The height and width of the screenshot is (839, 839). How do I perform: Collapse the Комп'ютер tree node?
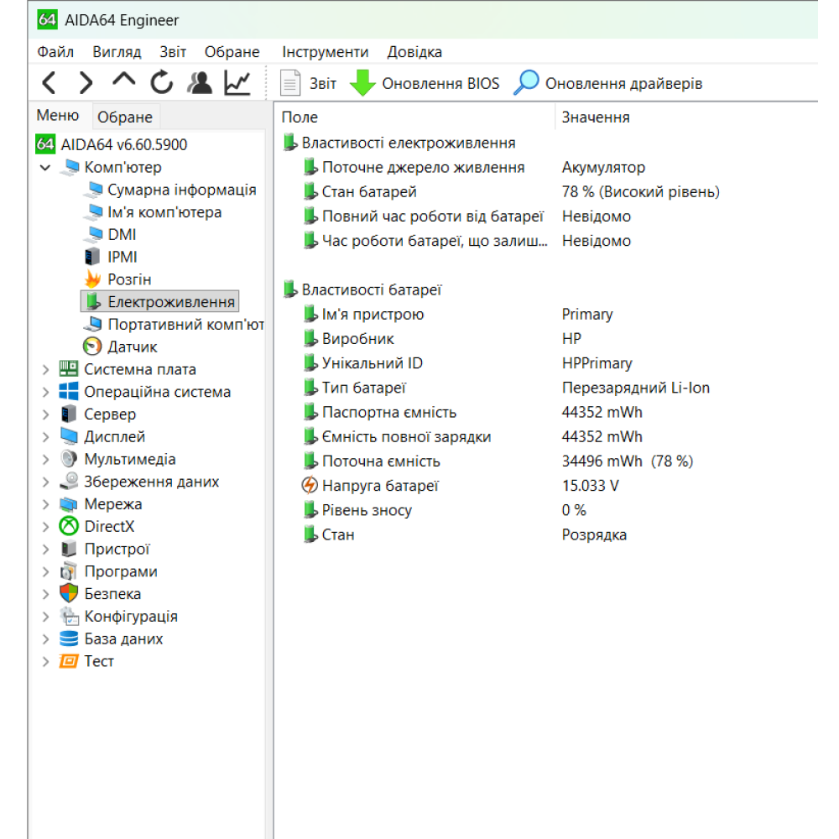click(x=45, y=168)
